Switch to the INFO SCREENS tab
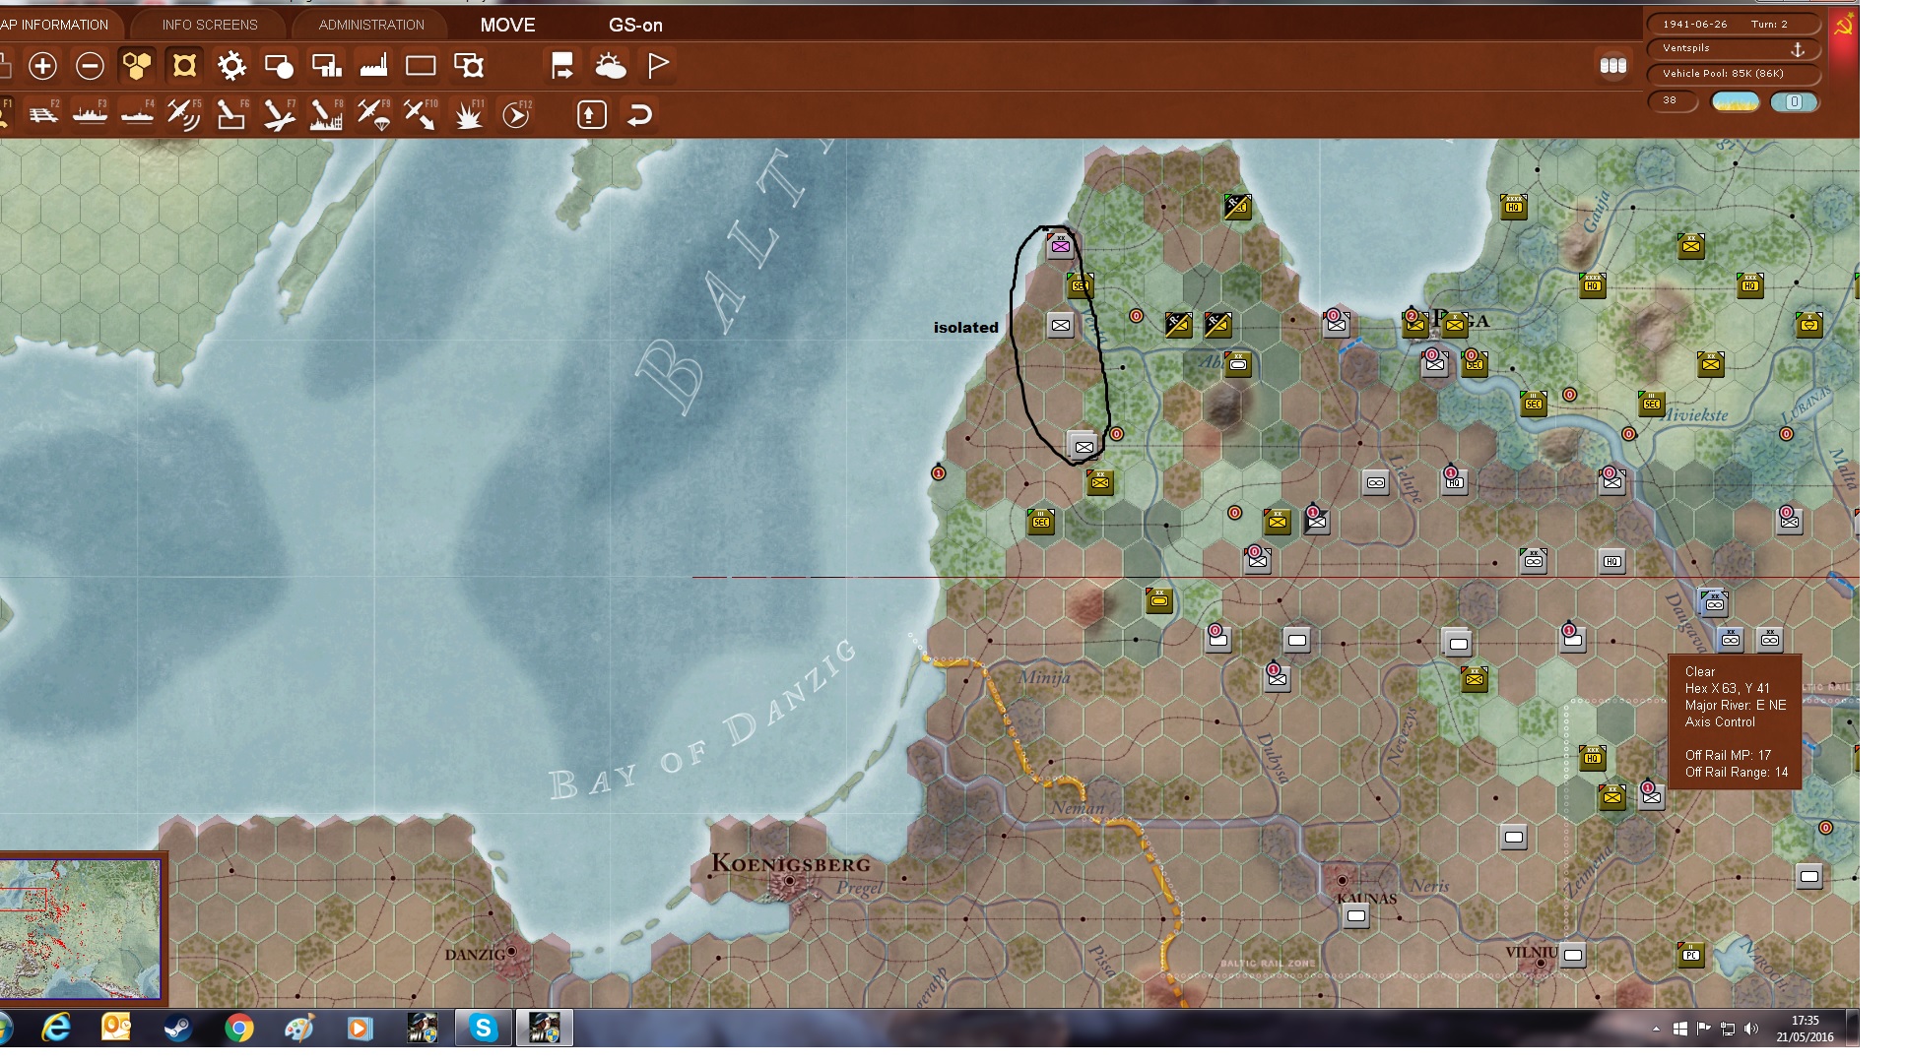The image size is (1906, 1063). tap(210, 25)
